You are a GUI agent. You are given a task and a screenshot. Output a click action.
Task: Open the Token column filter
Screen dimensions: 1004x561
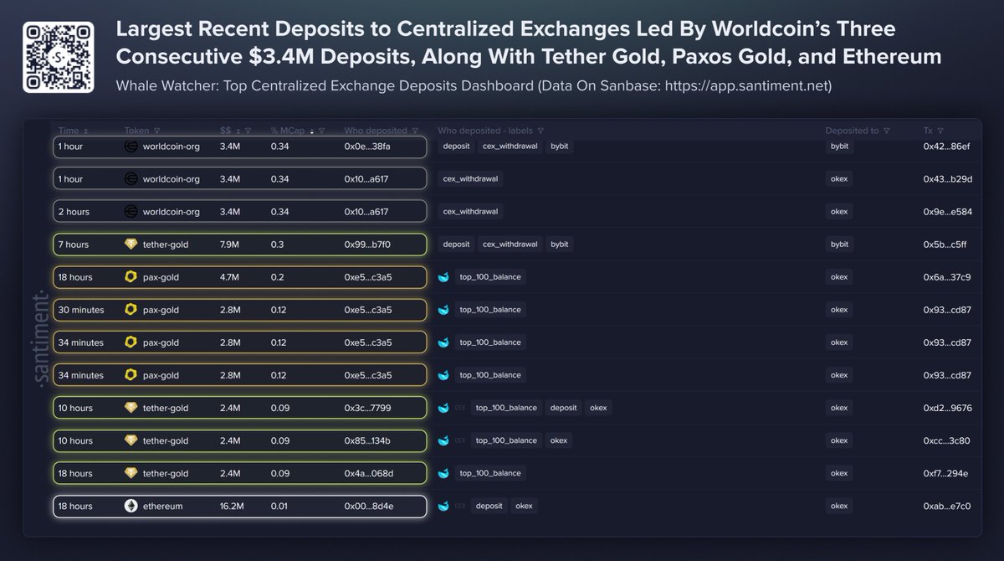pos(156,131)
